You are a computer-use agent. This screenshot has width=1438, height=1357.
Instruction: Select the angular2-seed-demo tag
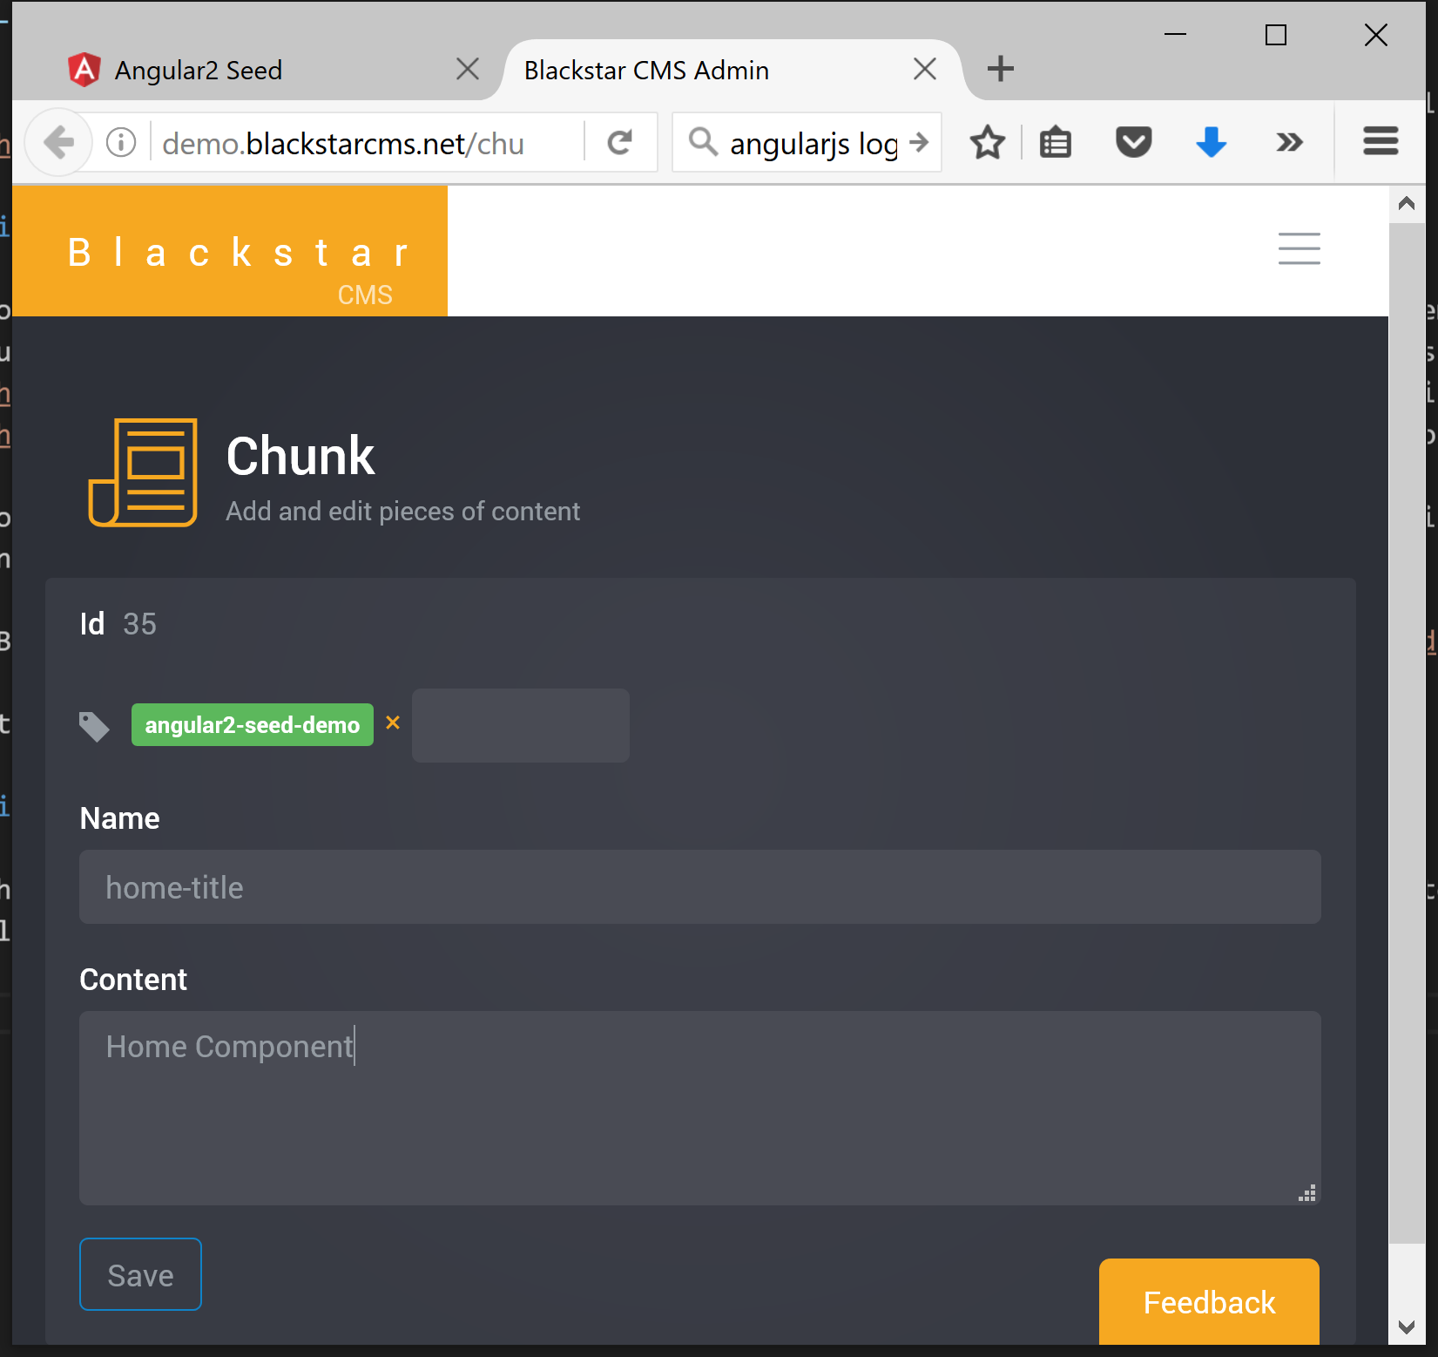252,724
